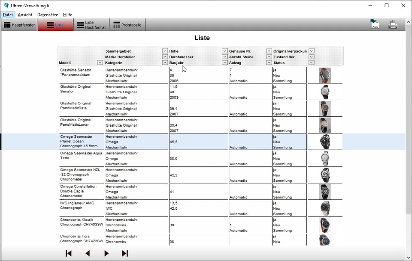Open the Datei menu

coord(8,14)
